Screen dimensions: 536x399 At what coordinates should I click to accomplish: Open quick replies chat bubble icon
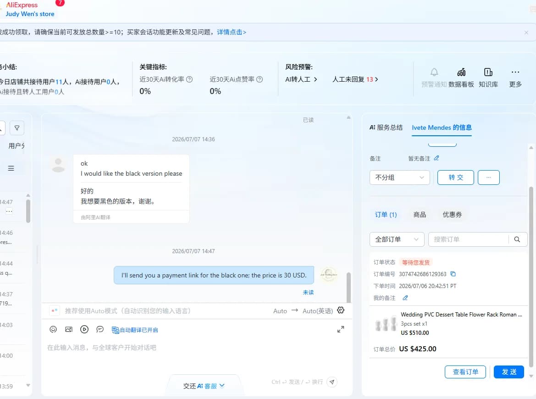tap(100, 329)
